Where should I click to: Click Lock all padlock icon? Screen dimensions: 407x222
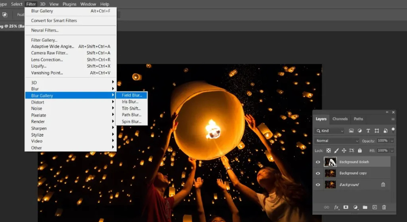click(360, 150)
